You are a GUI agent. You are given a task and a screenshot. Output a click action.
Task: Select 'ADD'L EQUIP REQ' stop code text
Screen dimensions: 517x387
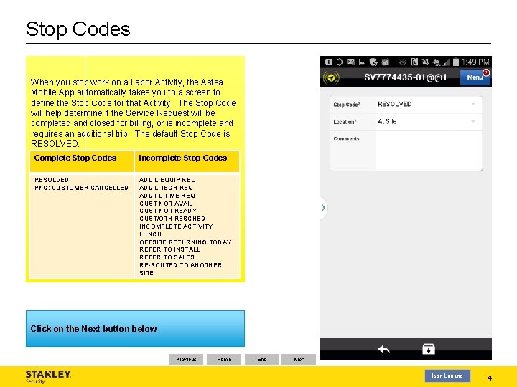pyautogui.click(x=167, y=180)
